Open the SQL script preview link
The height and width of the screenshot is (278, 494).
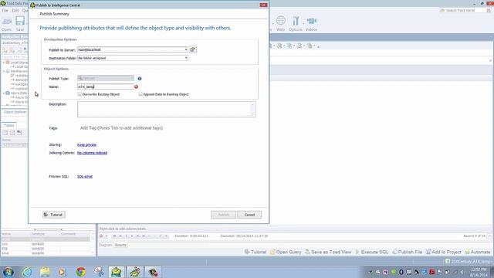85,177
